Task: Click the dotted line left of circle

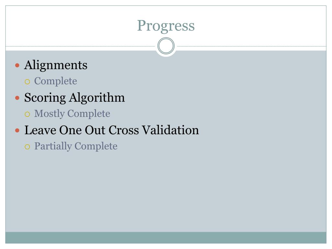Action: (x=80, y=46)
